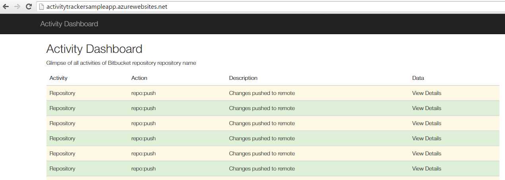Viewport: 505px width, 180px height.
Task: Go back with the browser back arrow
Action: point(6,6)
